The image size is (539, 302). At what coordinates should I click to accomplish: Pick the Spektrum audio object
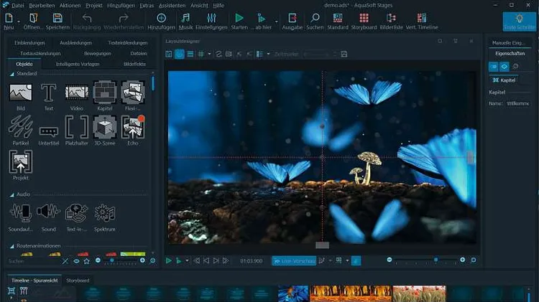(x=105, y=213)
